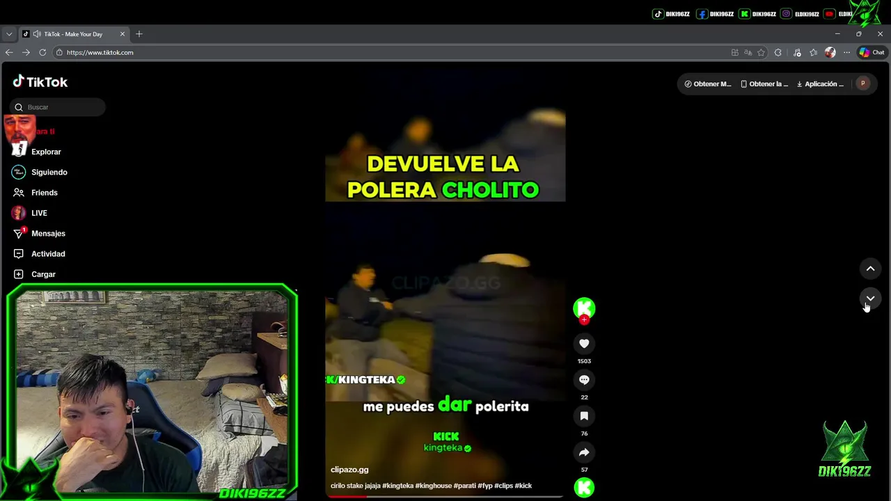Image resolution: width=891 pixels, height=501 pixels.
Task: Like the video with the heart icon
Action: pos(584,343)
